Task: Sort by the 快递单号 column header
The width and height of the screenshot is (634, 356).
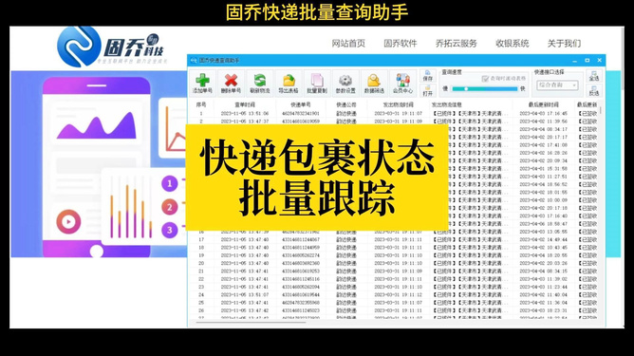Action: click(301, 104)
